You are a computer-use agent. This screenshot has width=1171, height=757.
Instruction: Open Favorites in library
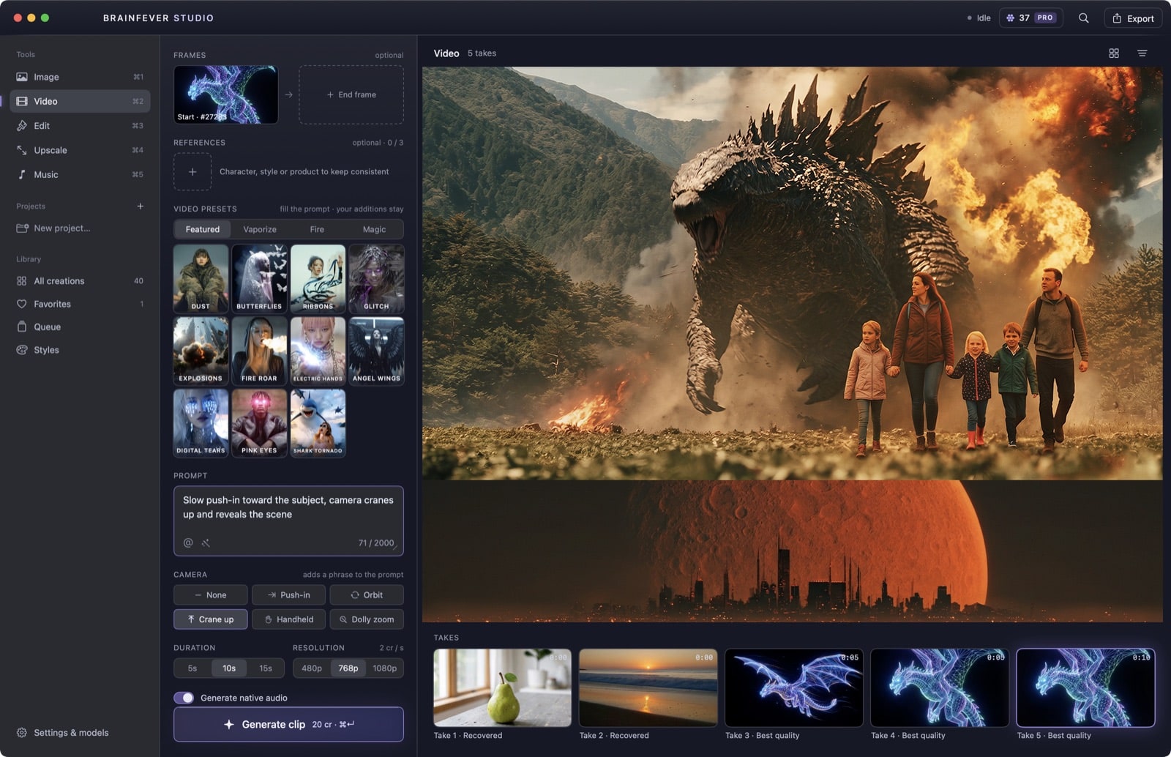[x=80, y=304]
